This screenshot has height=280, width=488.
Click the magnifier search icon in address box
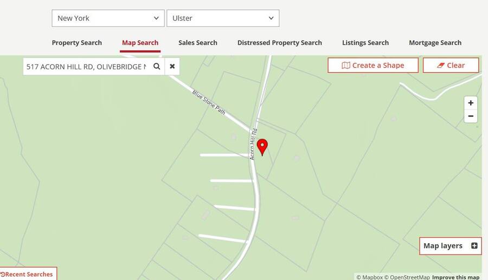point(157,66)
